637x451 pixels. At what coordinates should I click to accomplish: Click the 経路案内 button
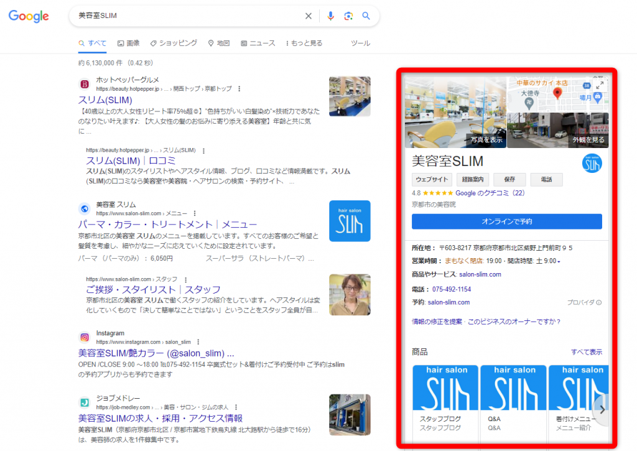click(473, 180)
